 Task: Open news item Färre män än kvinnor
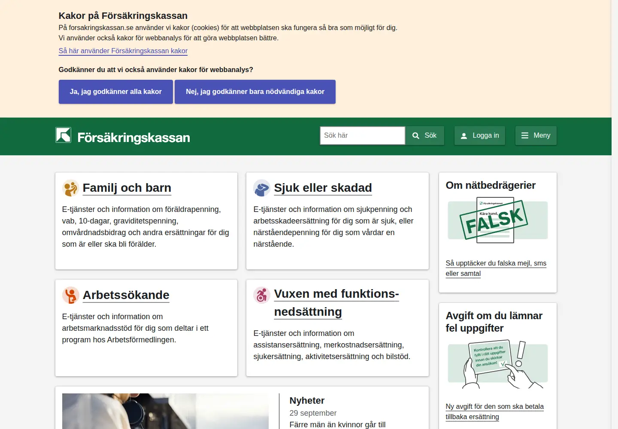click(338, 424)
